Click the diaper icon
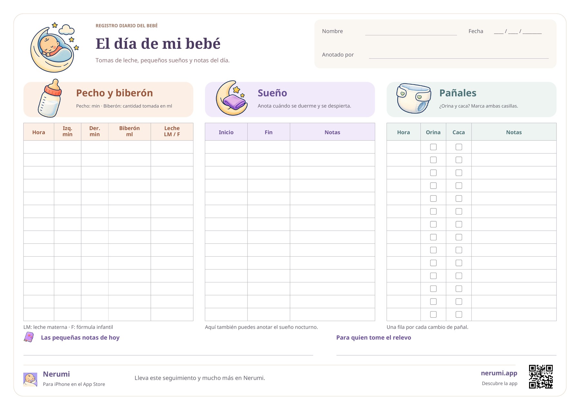This screenshot has height=410, width=580. click(414, 98)
